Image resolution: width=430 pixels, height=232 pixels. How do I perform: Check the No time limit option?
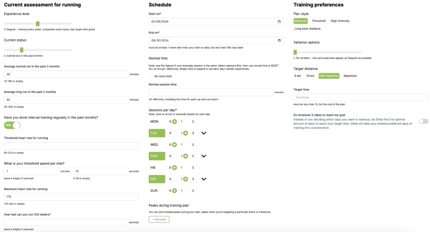pyautogui.click(x=151, y=76)
